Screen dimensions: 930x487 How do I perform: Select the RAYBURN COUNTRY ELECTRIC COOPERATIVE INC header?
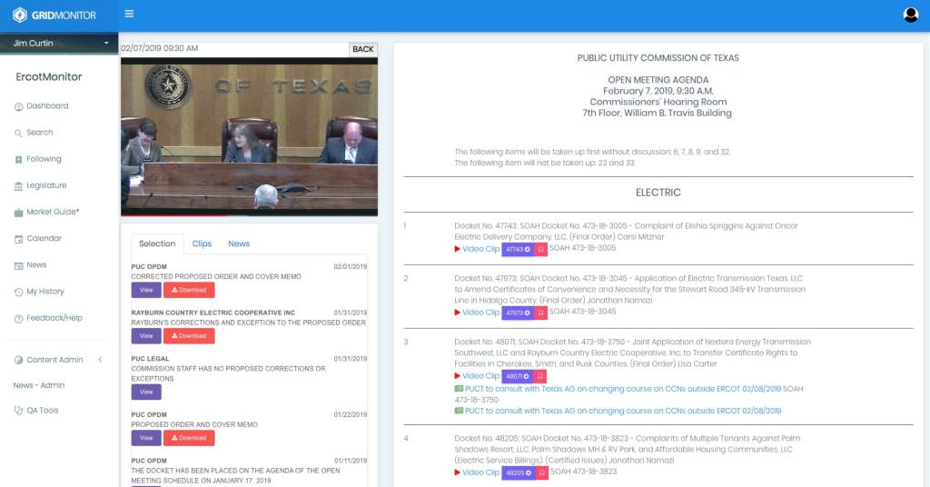(x=213, y=313)
